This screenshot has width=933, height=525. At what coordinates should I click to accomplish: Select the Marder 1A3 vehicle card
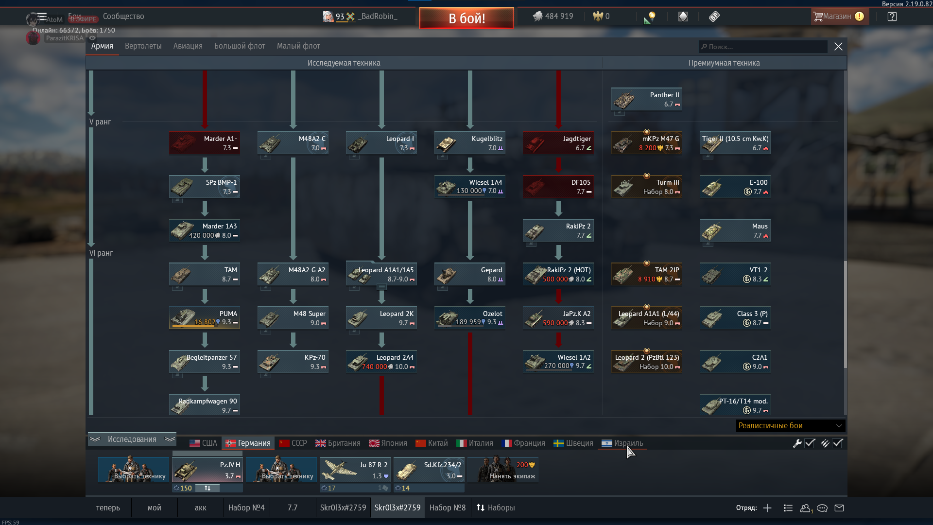[x=205, y=231]
